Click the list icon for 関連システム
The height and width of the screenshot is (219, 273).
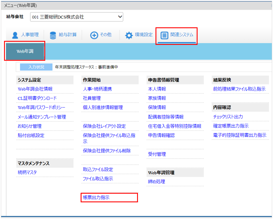(x=164, y=35)
